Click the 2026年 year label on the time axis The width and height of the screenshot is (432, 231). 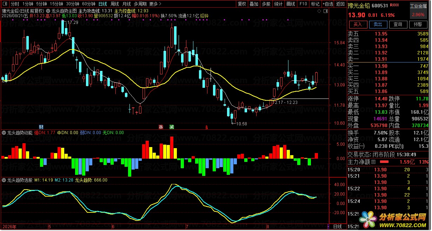(9, 227)
